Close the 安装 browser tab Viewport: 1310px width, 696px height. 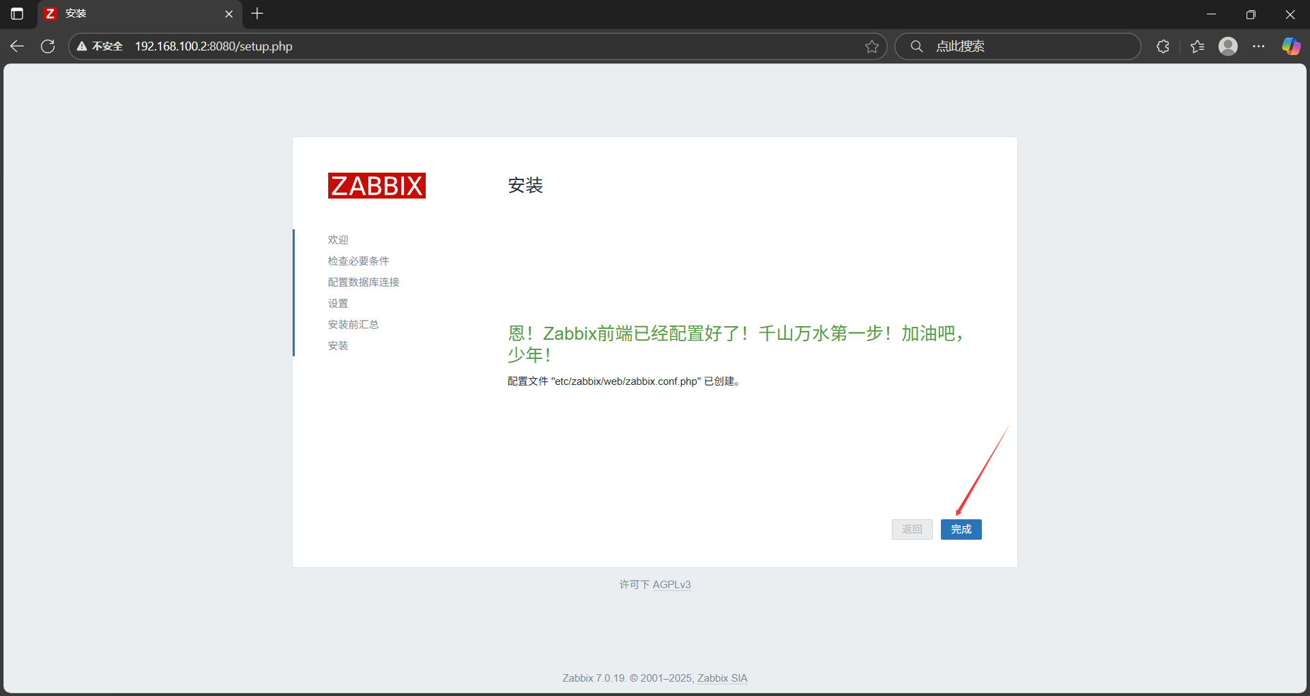pyautogui.click(x=229, y=14)
